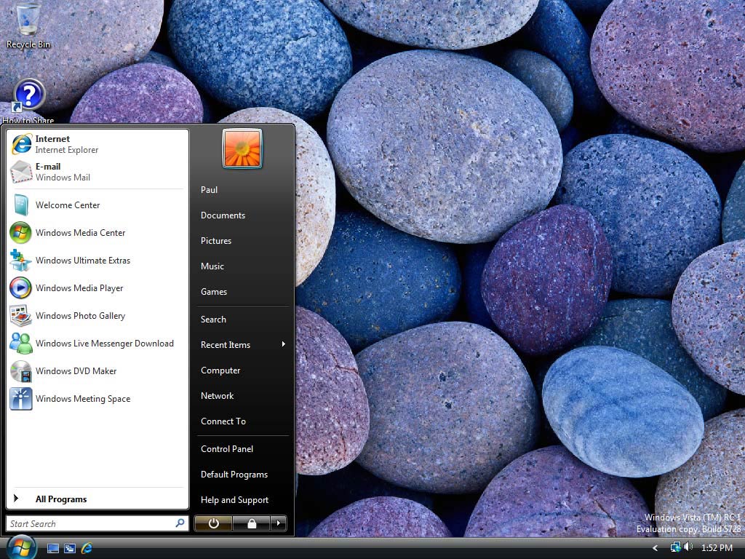
Task: Launch Windows DVD Maker
Action: tap(97, 370)
